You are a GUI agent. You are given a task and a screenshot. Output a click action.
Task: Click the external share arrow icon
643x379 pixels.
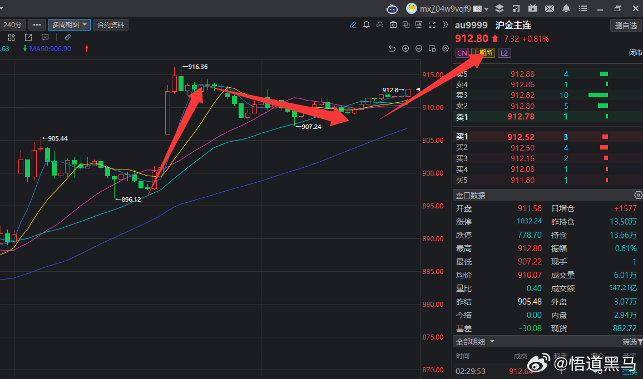pyautogui.click(x=28, y=37)
